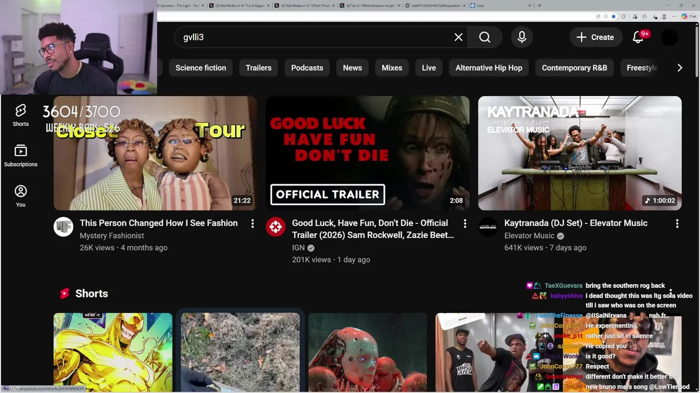Screen dimensions: 700x393
Task: Clear the search box with the X icon
Action: click(458, 37)
